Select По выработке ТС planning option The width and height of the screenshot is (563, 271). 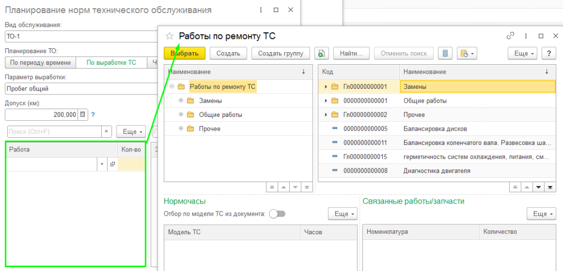pos(111,63)
